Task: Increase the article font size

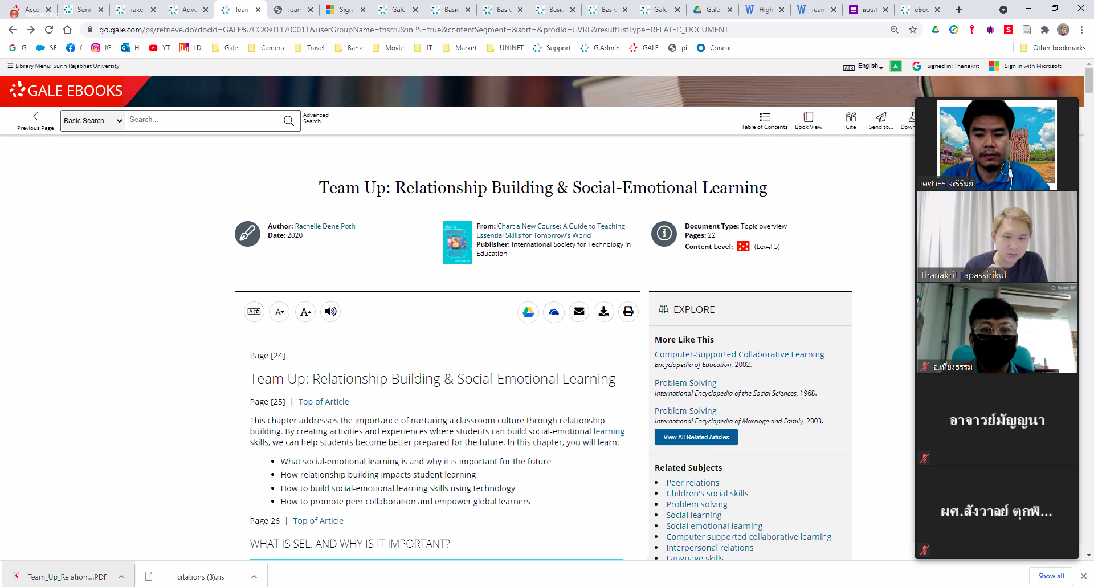Action: pyautogui.click(x=305, y=312)
